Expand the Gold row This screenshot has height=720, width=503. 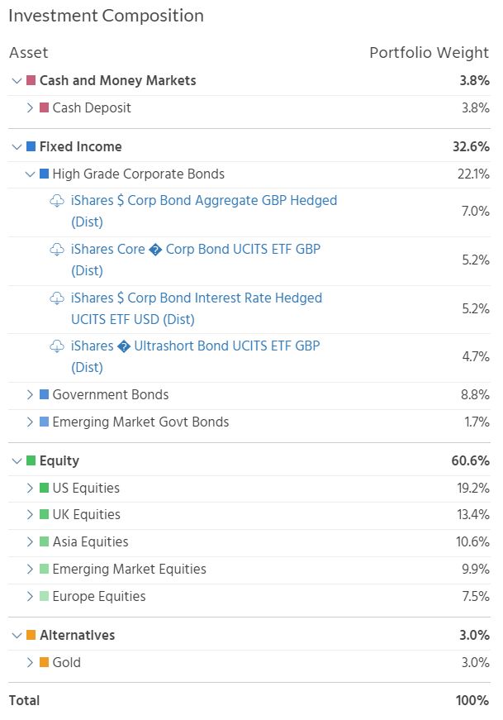(x=31, y=663)
